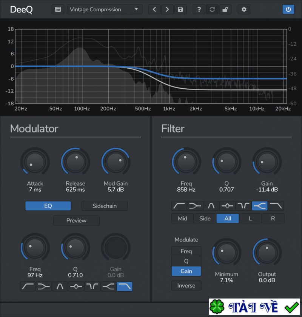Viewport: 302px width, 317px height.
Task: Open the preset browser list icon
Action: [x=58, y=9]
